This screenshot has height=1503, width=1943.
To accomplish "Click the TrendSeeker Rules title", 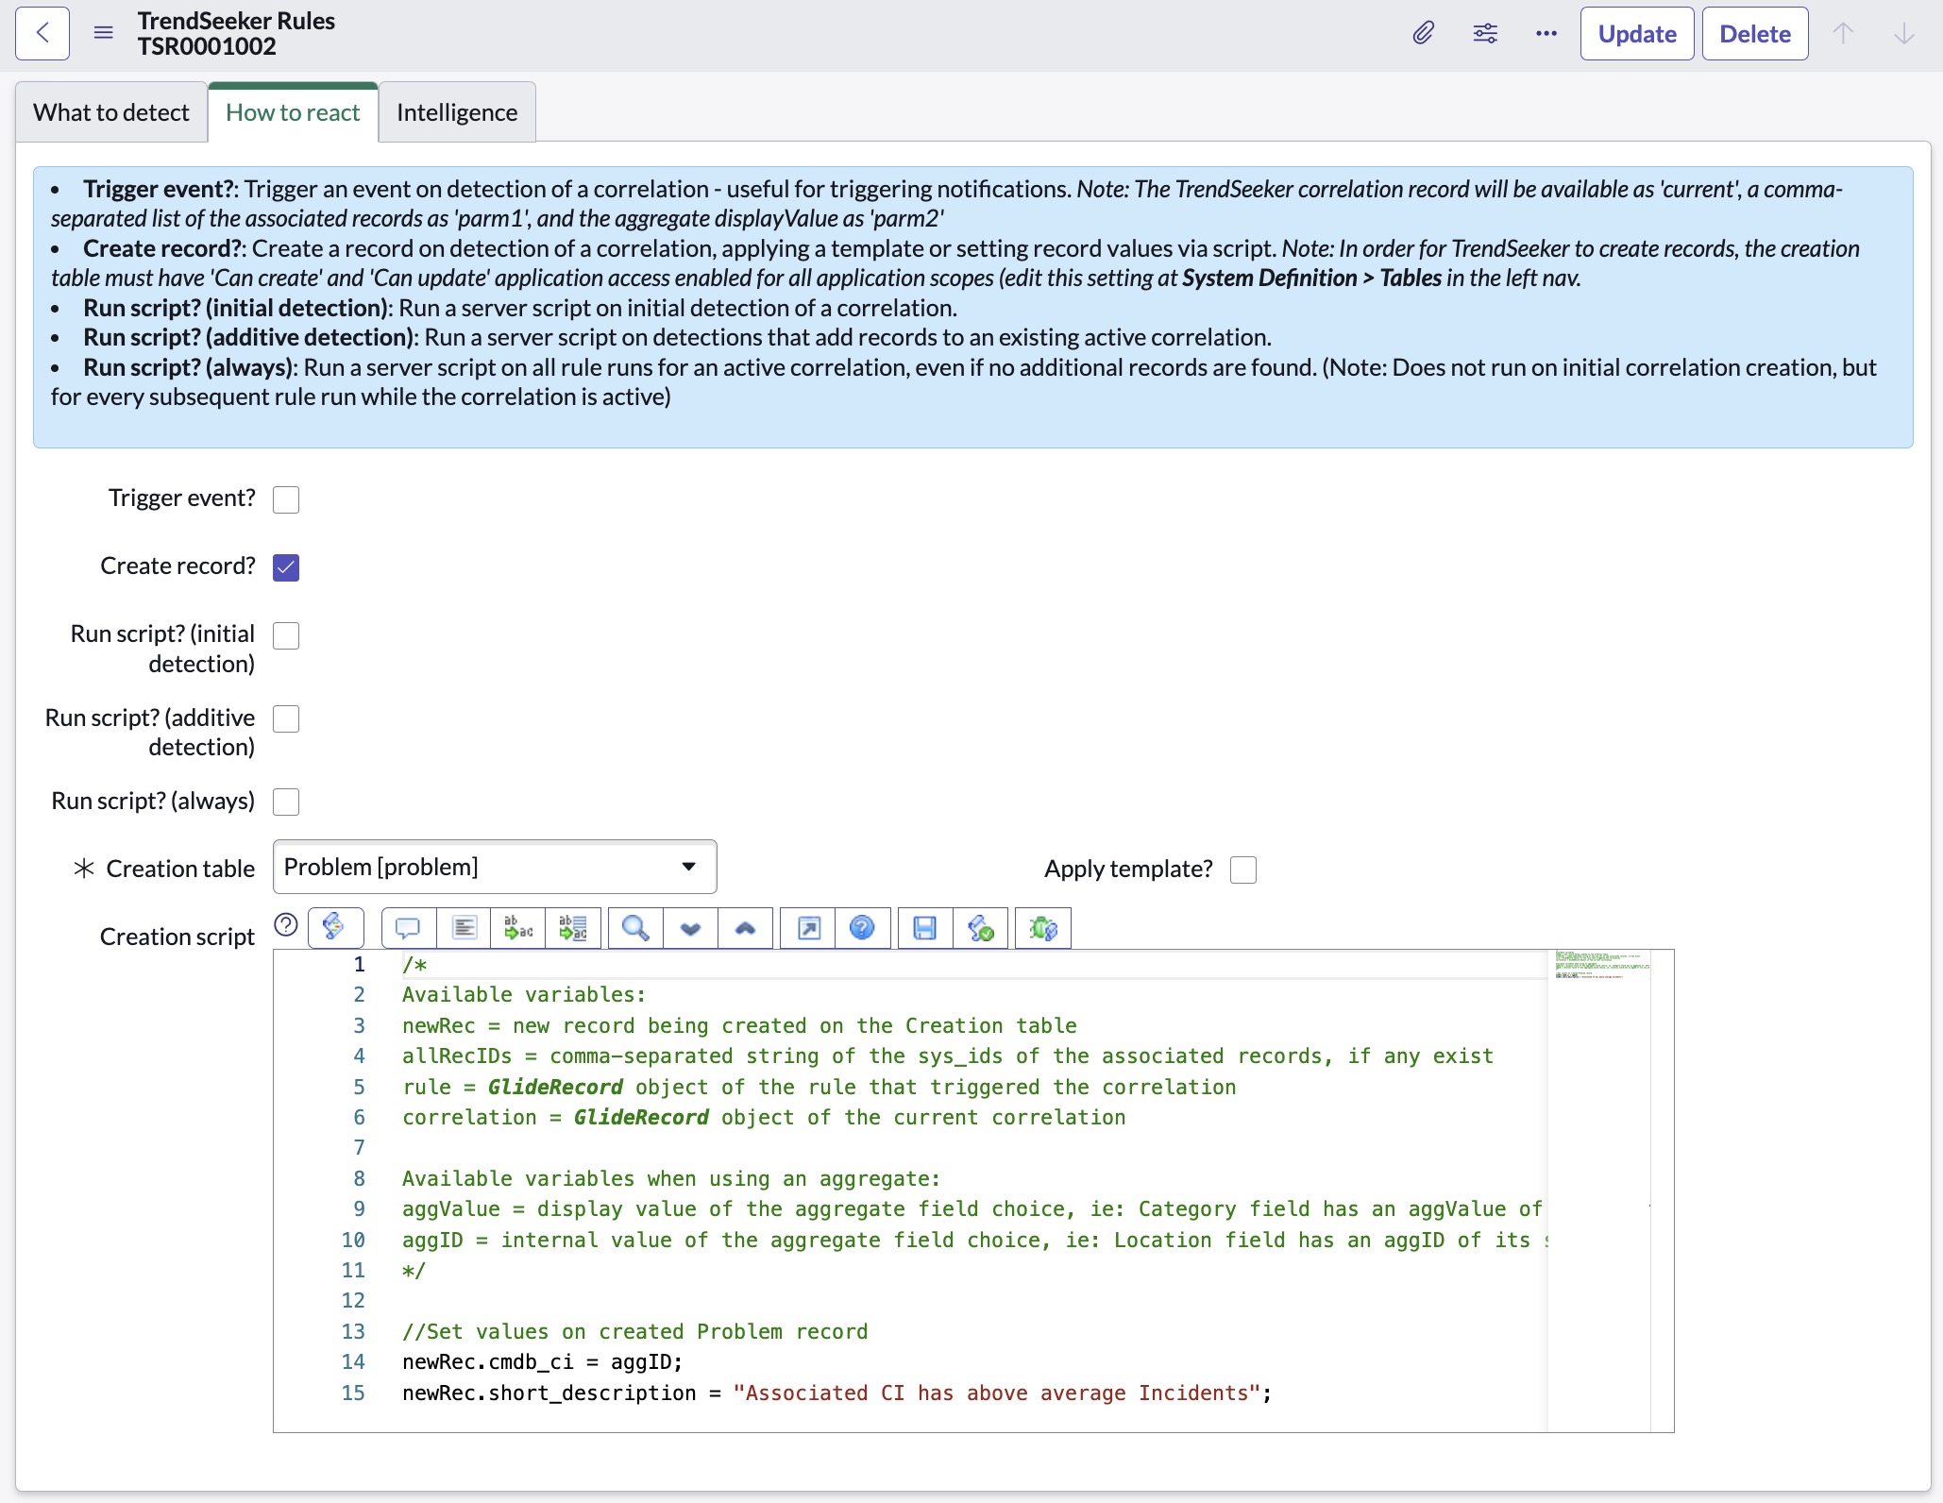I will [236, 21].
